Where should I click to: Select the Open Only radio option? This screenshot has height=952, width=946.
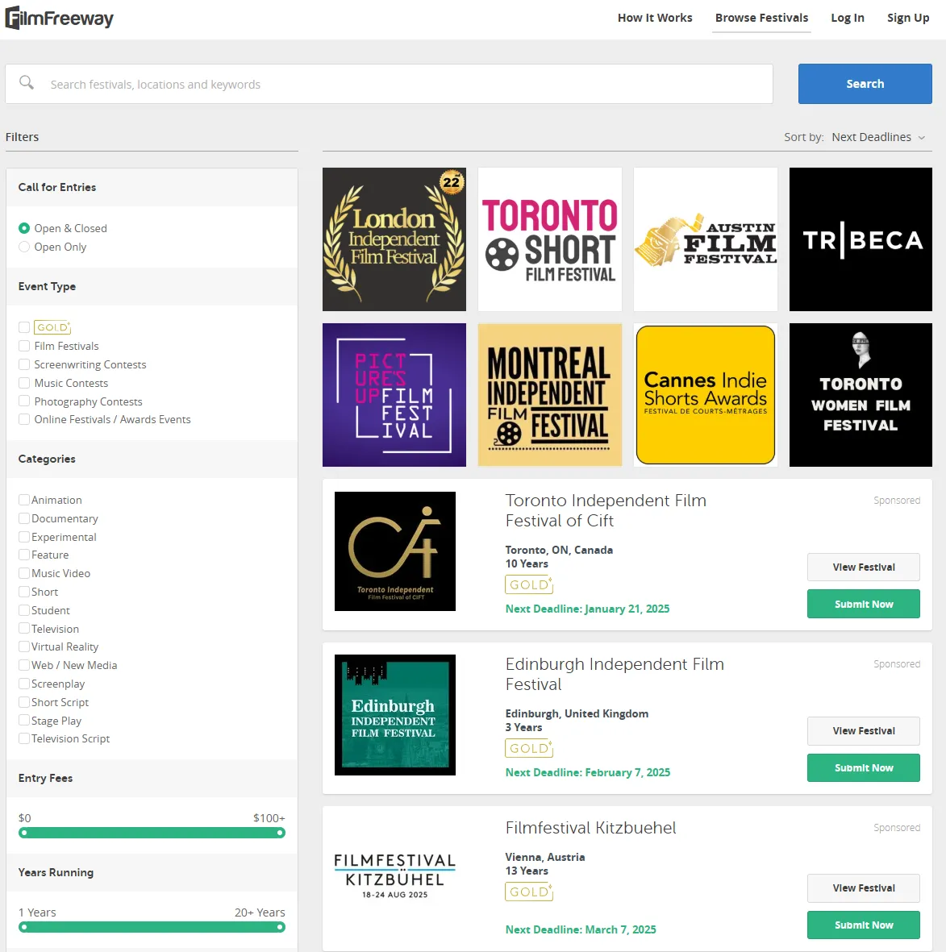click(24, 247)
